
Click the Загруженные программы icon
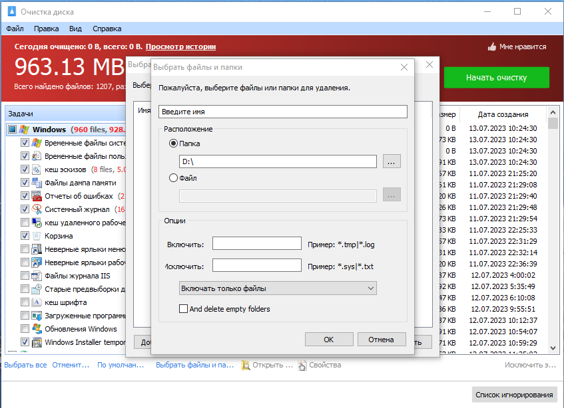pyautogui.click(x=37, y=316)
